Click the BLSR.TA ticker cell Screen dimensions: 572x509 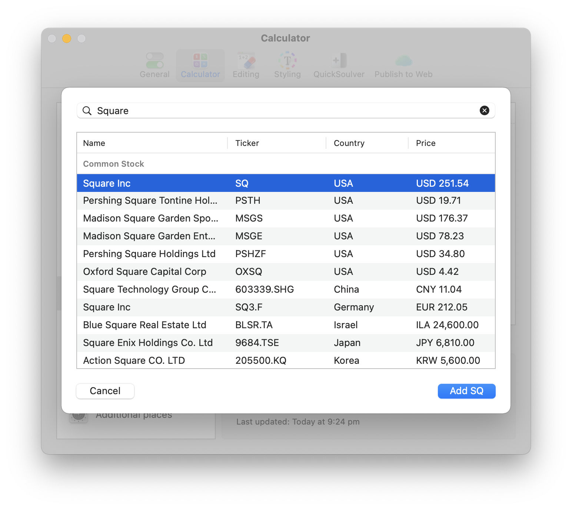coord(254,325)
